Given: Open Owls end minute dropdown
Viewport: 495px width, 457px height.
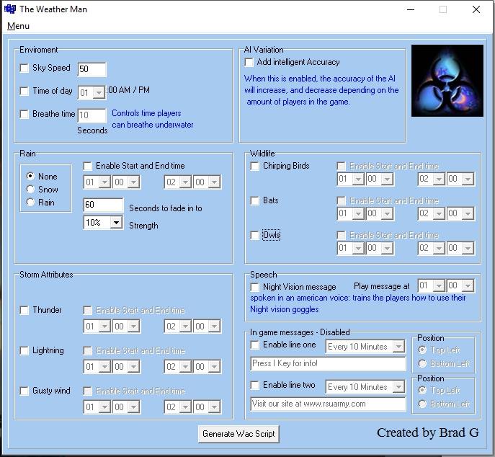Looking at the screenshot, I should pyautogui.click(x=460, y=248).
